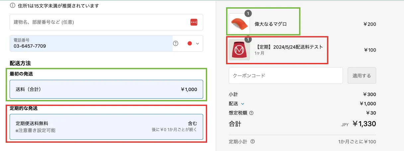This screenshot has width=404, height=151.
Task: Click the quantity badge on the subscription item
Action: (248, 40)
